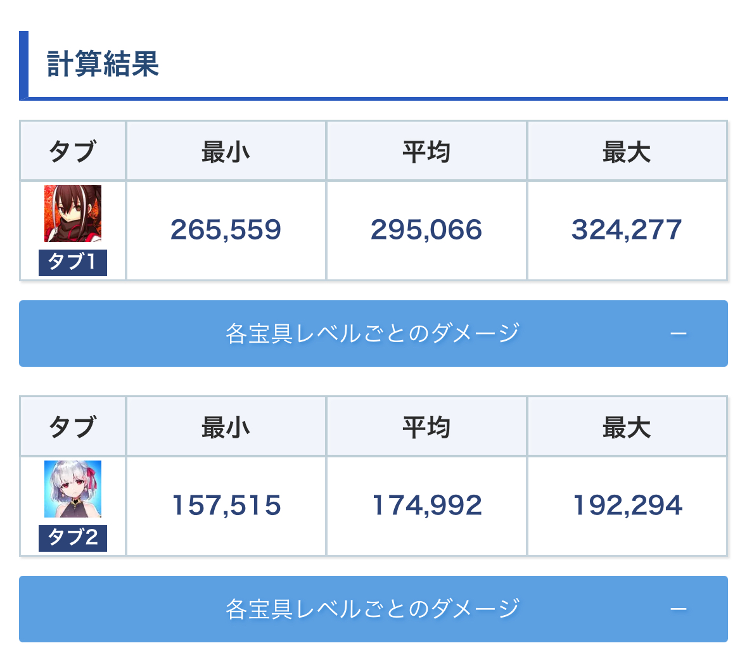
Task: Click the dark-haired character portrait above タブ1
Action: pos(73,213)
